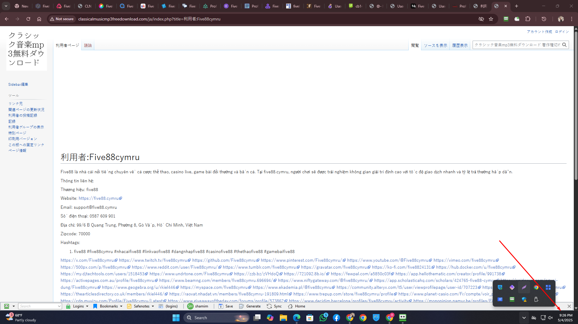Click the OneDrive offline cloud tray icon
This screenshot has width=578, height=324.
pos(534,318)
